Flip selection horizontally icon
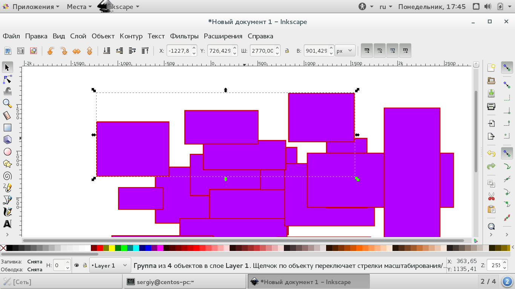The width and height of the screenshot is (515, 289). click(x=77, y=51)
